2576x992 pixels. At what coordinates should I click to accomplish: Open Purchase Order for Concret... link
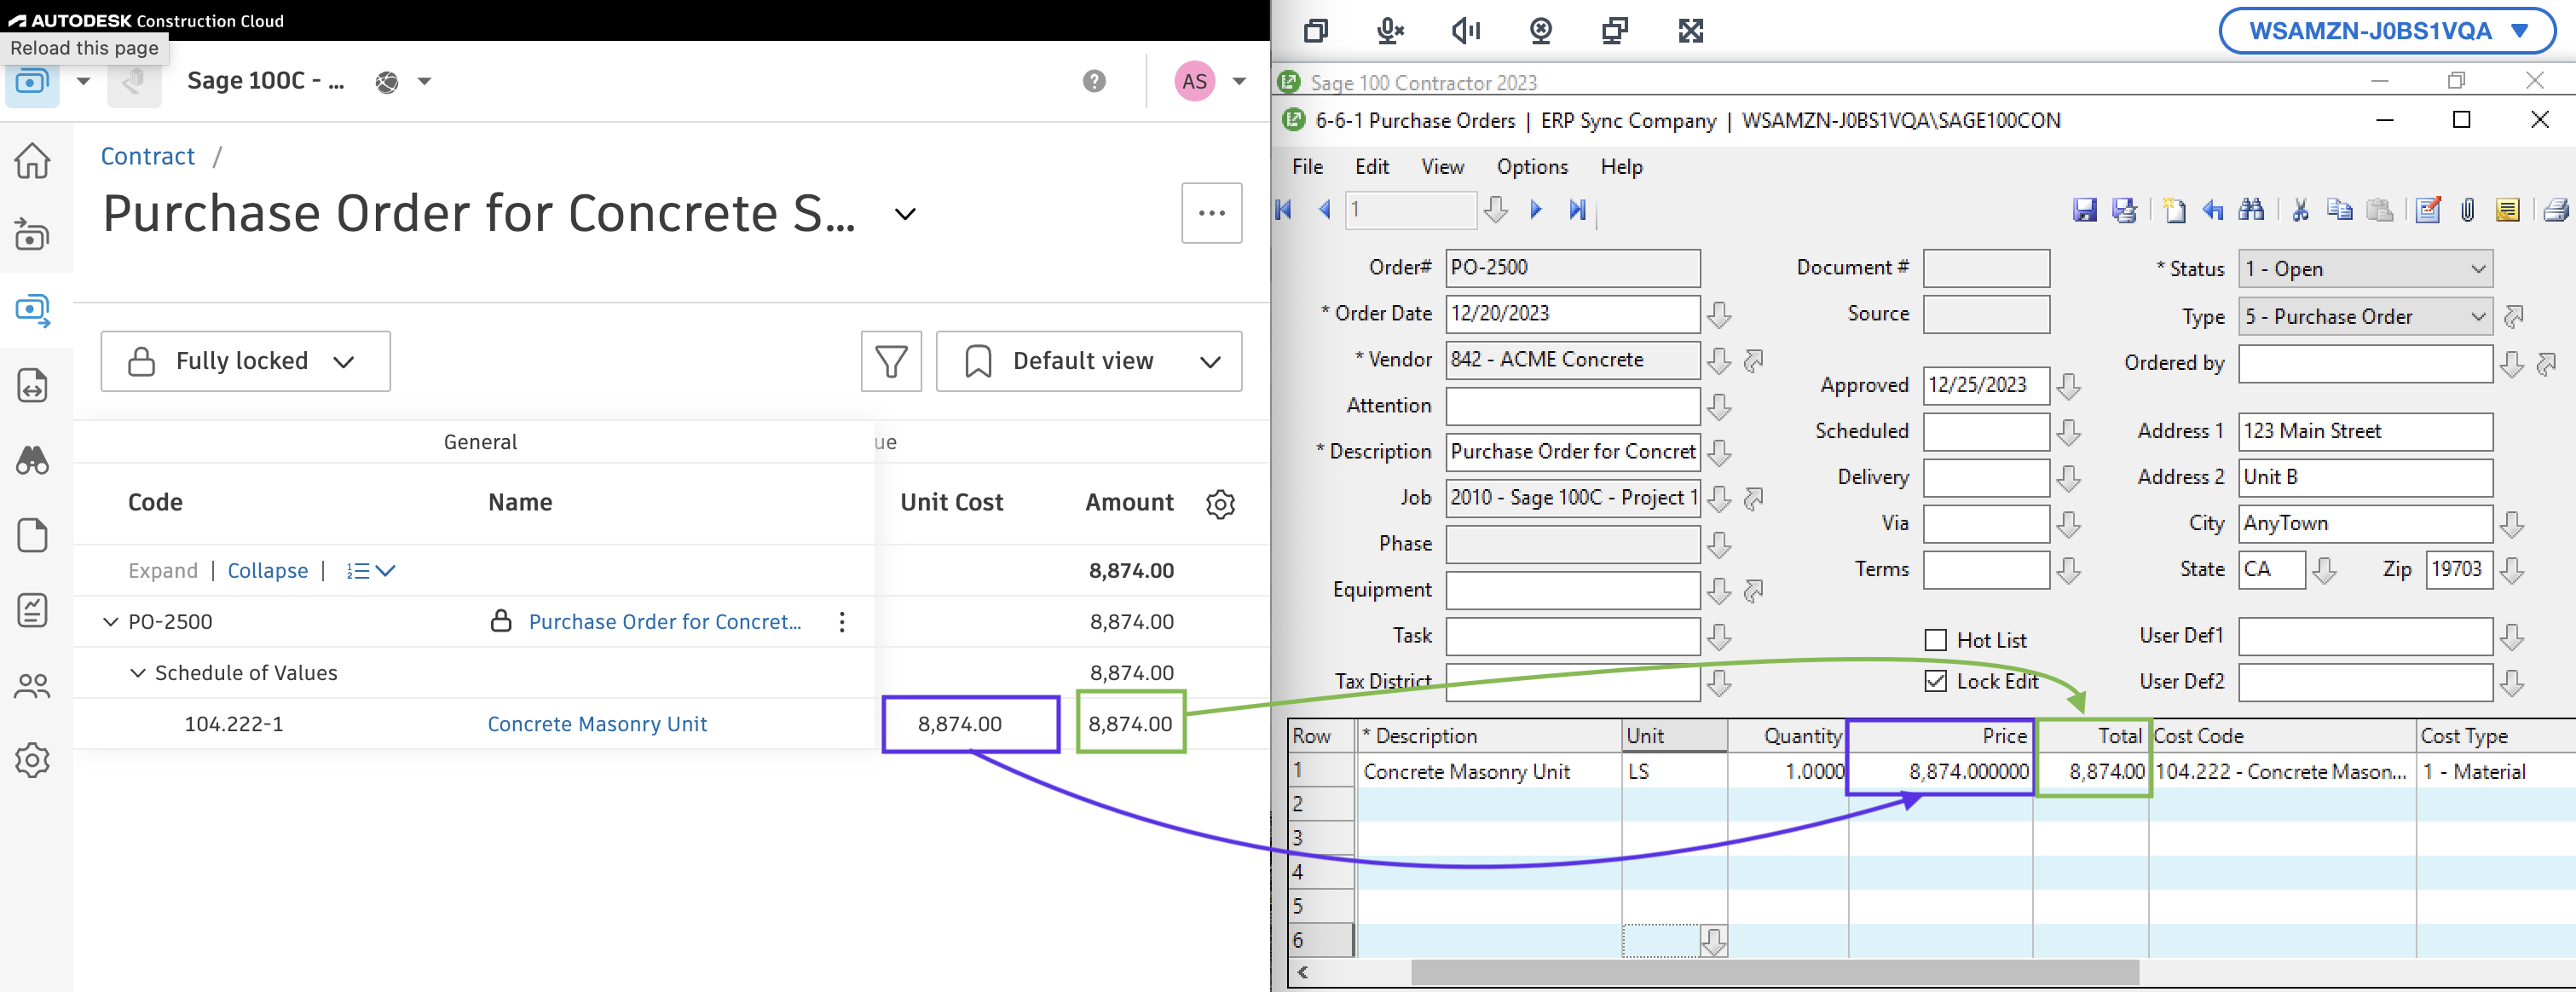[x=665, y=622]
